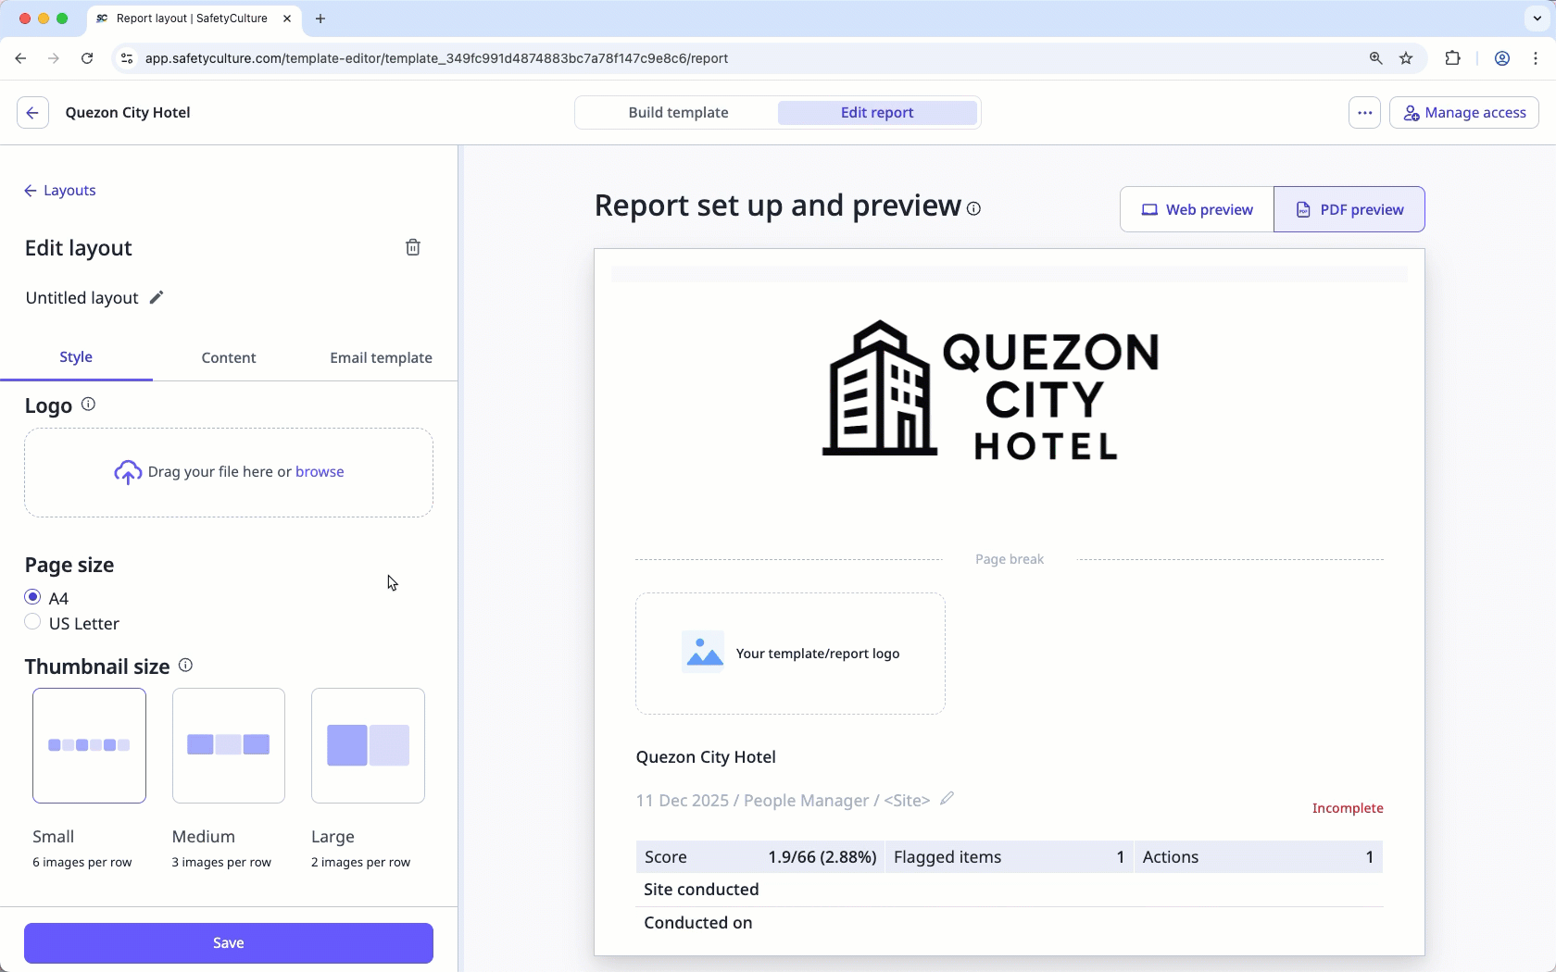The height and width of the screenshot is (972, 1556).
Task: Open the Chrome three-dot menu
Action: click(1536, 58)
